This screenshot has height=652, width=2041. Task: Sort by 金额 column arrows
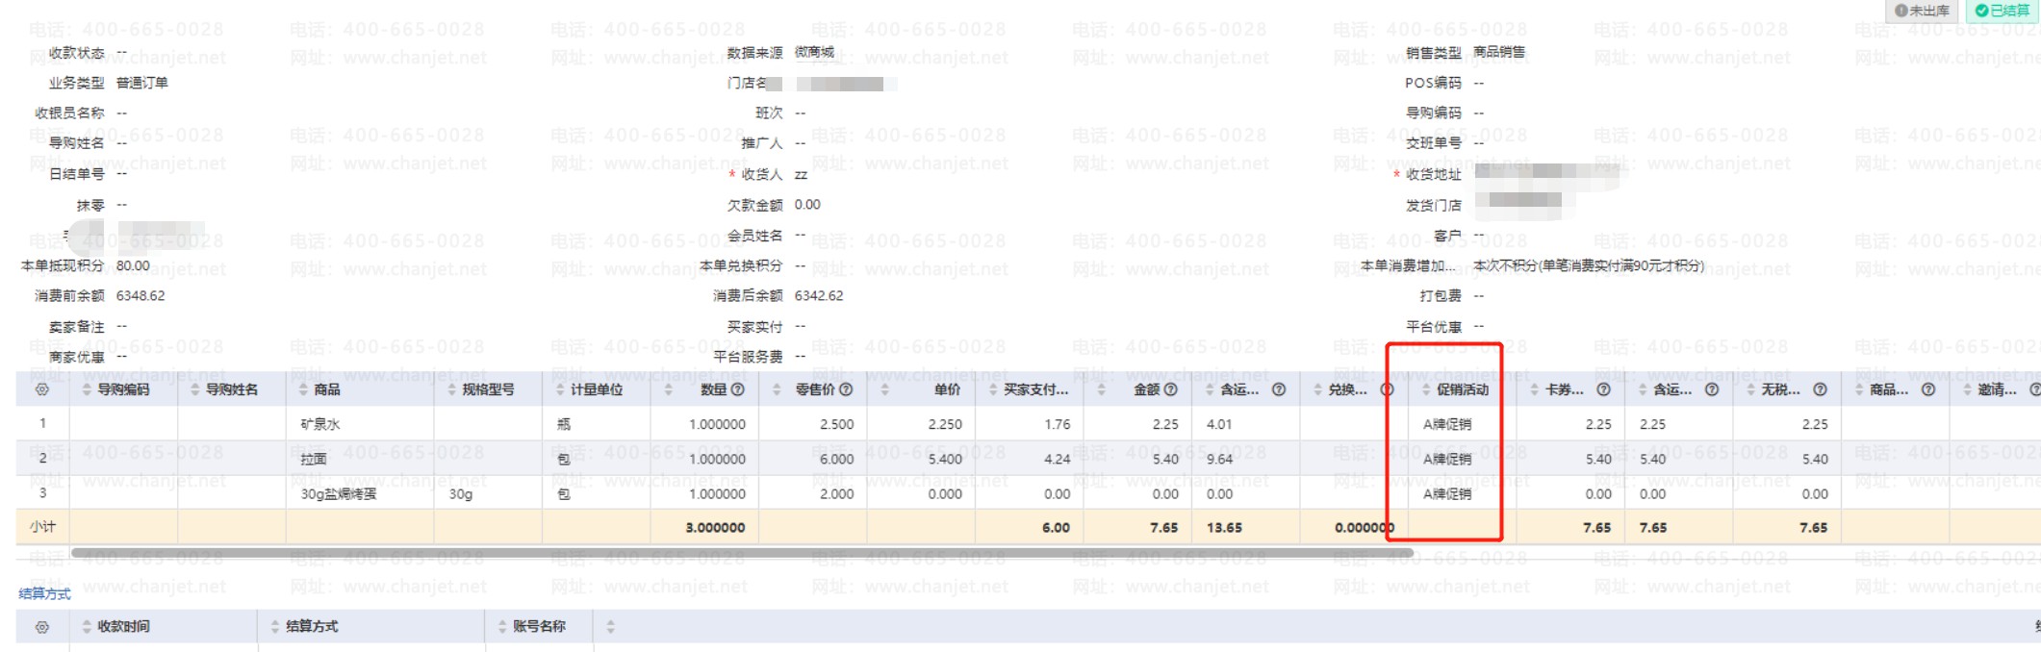pos(1102,389)
